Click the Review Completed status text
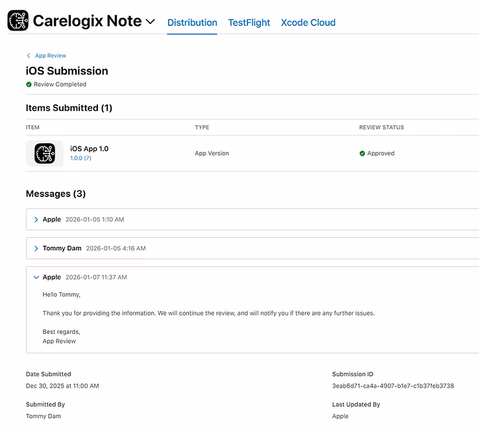 [x=60, y=84]
